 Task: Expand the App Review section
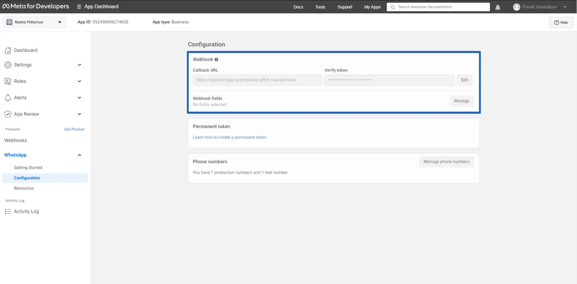click(x=79, y=114)
